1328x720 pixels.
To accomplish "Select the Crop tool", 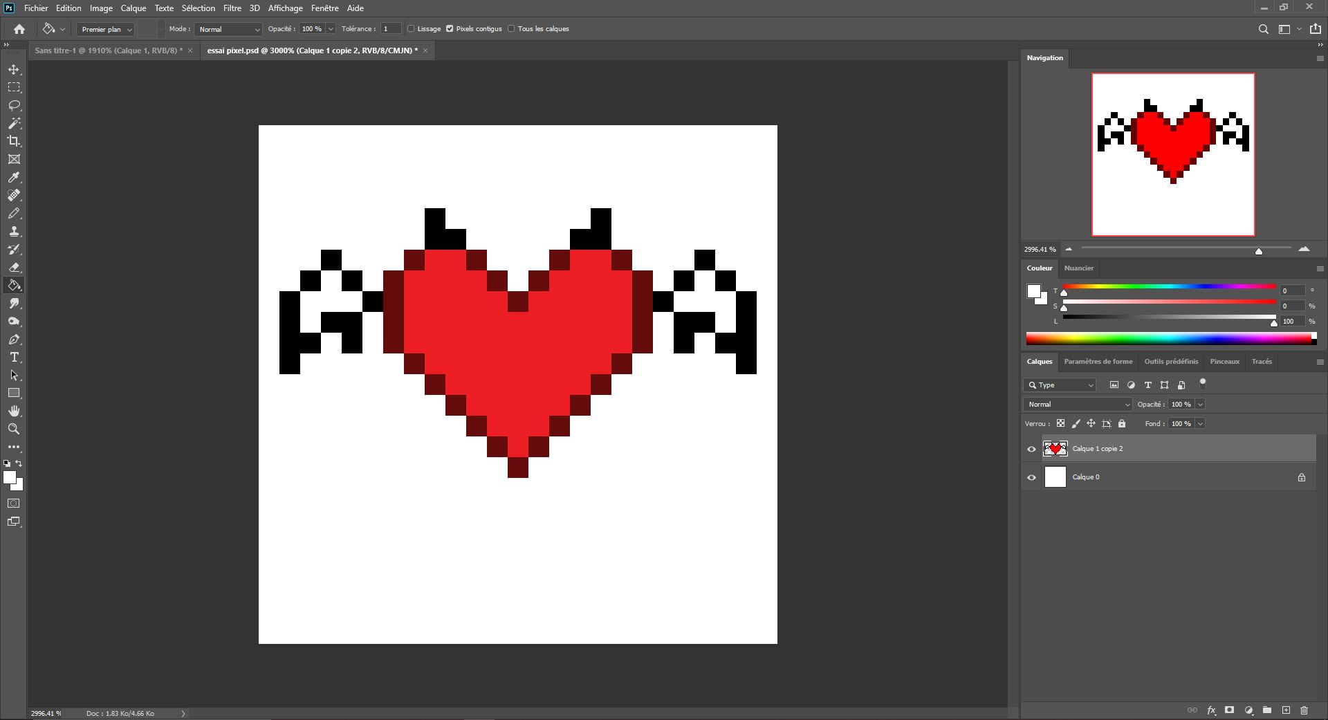I will pyautogui.click(x=14, y=141).
